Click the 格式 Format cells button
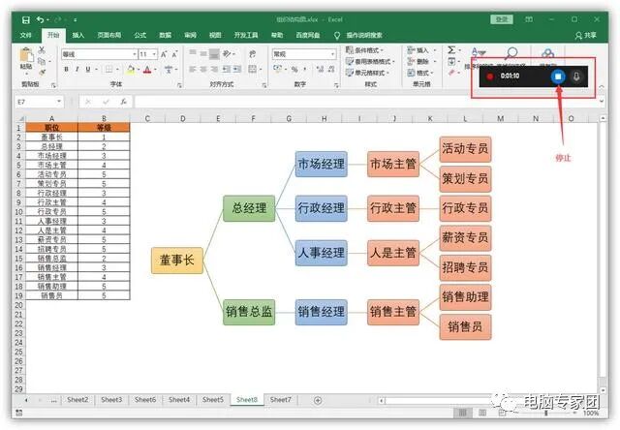The image size is (620, 430). [420, 73]
